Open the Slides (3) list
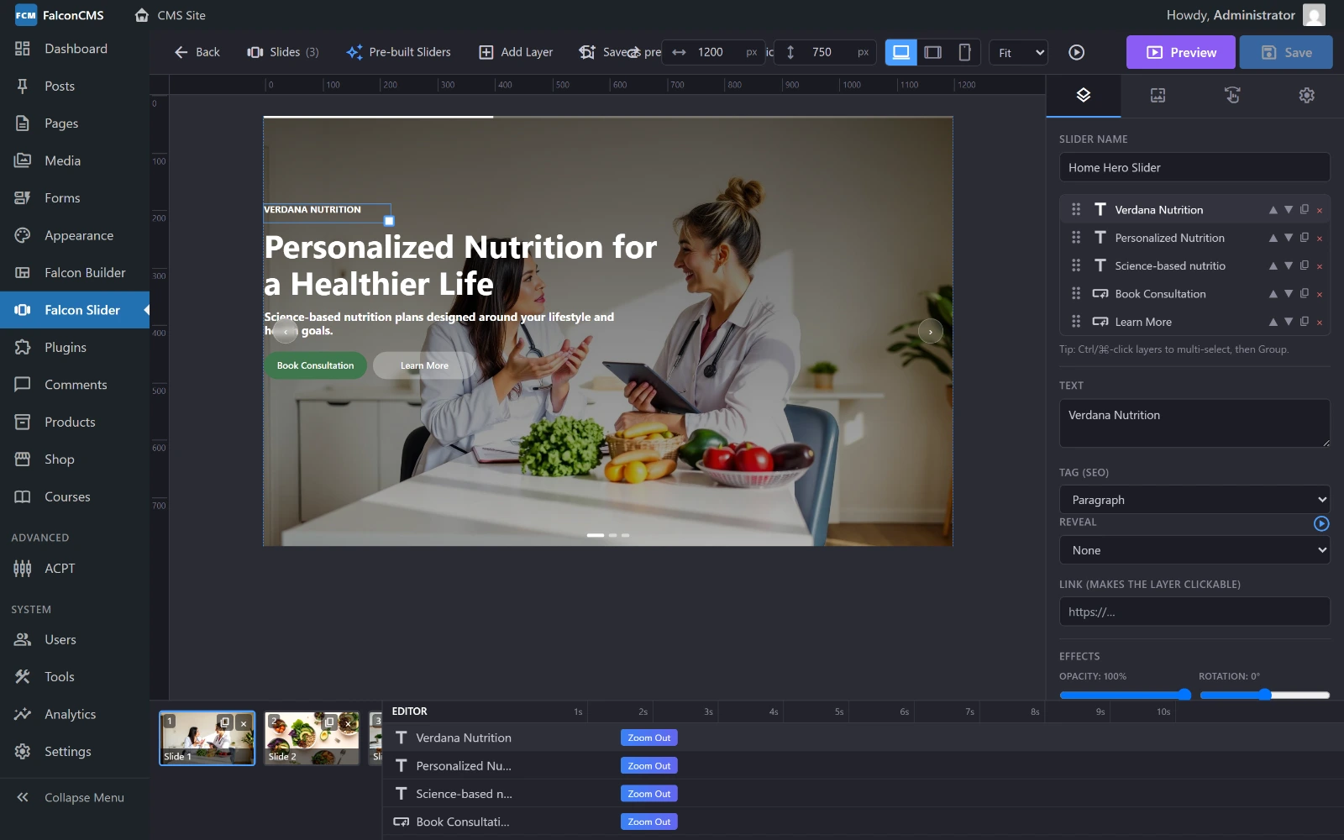1344x840 pixels. pyautogui.click(x=283, y=52)
